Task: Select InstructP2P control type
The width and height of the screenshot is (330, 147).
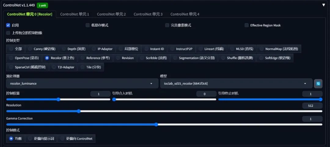Action: (182, 49)
